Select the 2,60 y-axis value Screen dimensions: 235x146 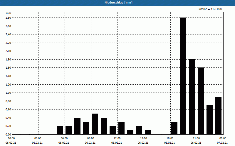pos(9,26)
